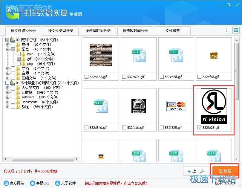Click the 客服QQ link text
Screen dimensions: 242x188
tap(43, 183)
